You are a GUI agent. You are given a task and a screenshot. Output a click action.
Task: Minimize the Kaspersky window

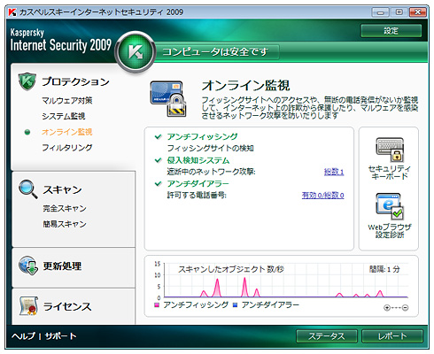(381, 12)
